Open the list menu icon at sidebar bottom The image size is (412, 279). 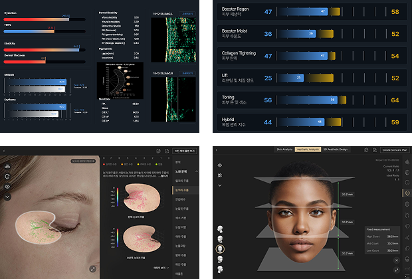[x=407, y=276]
